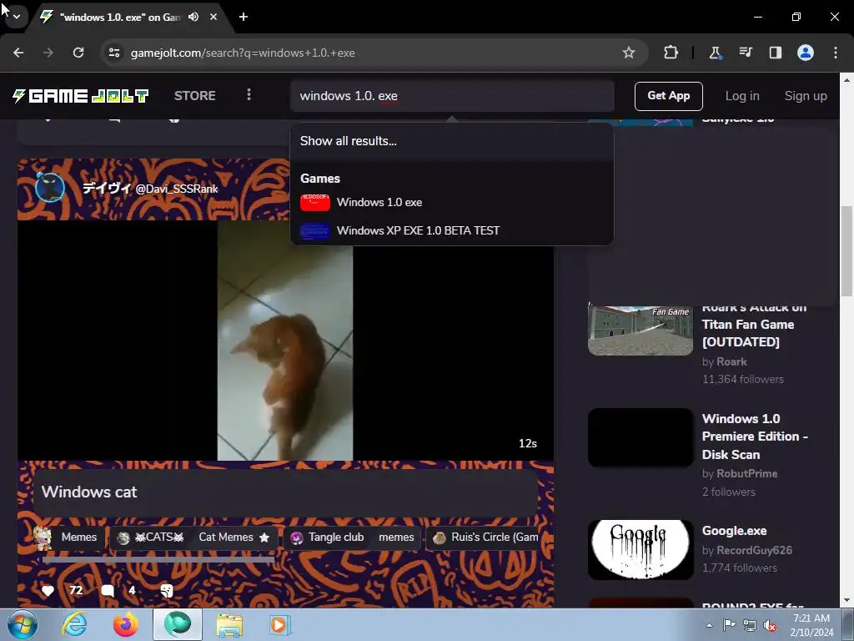
Task: Open Windows 1.0 Premiere Edition - Disk Scan
Action: point(755,437)
